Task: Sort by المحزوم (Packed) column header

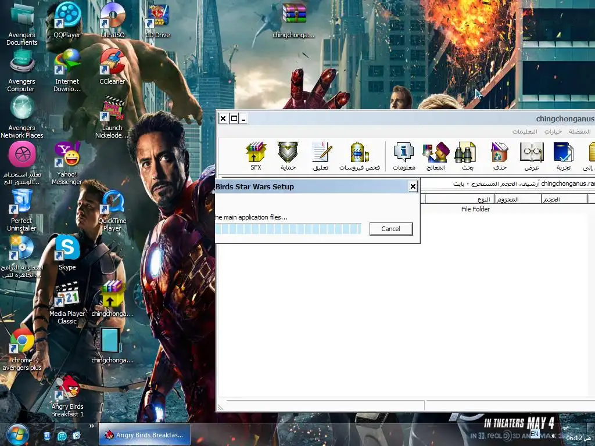Action: coord(518,199)
